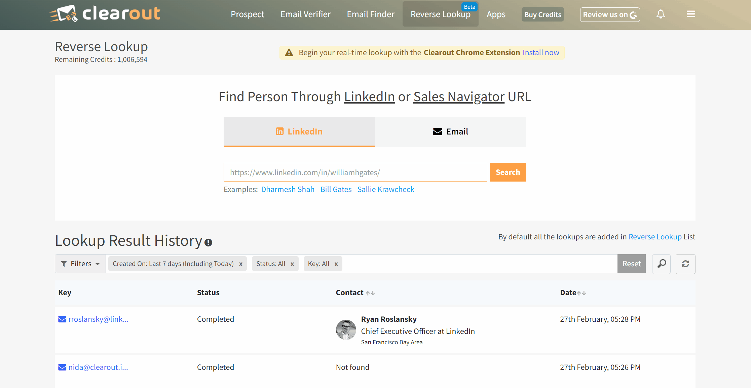Refresh the lookup result history

685,264
